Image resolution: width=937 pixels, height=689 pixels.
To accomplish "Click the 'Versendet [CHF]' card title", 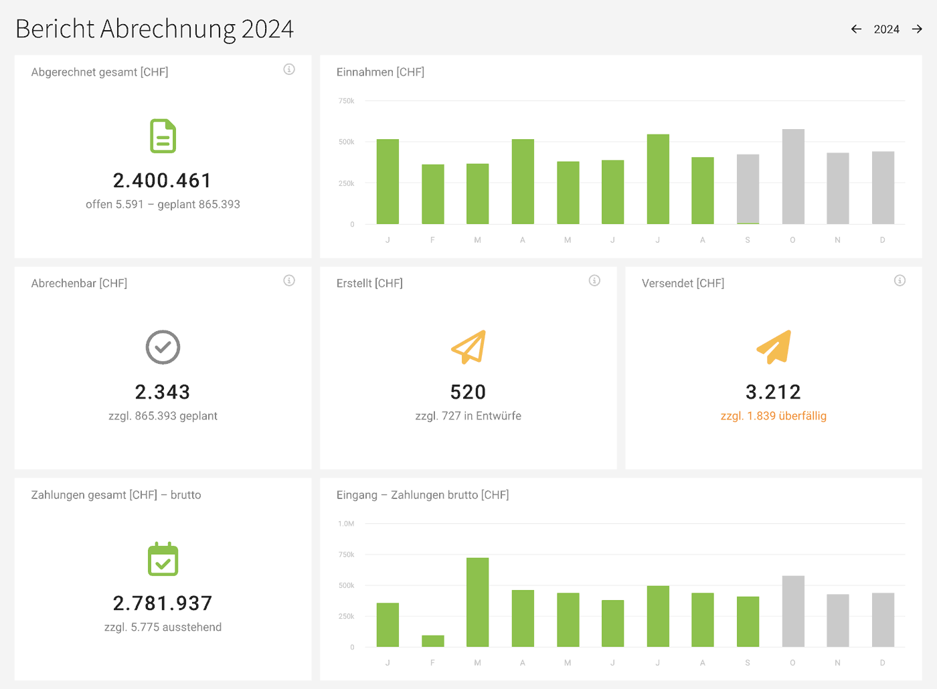I will point(683,284).
